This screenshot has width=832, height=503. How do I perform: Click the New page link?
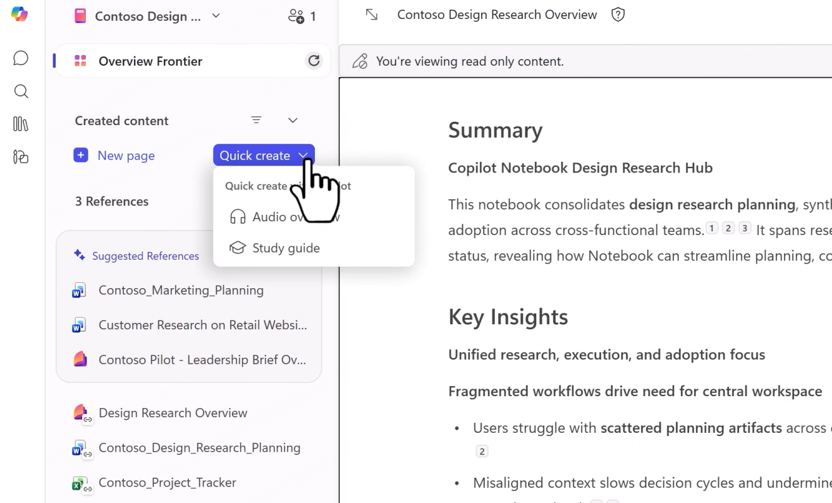[126, 155]
